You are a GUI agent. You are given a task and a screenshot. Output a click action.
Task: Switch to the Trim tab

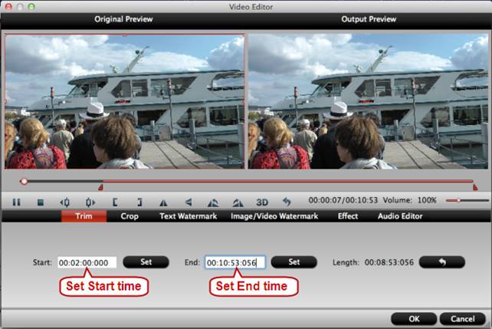click(x=84, y=216)
